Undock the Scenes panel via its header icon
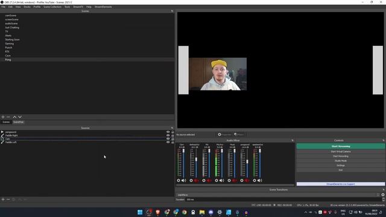The image size is (386, 217). coord(172,11)
